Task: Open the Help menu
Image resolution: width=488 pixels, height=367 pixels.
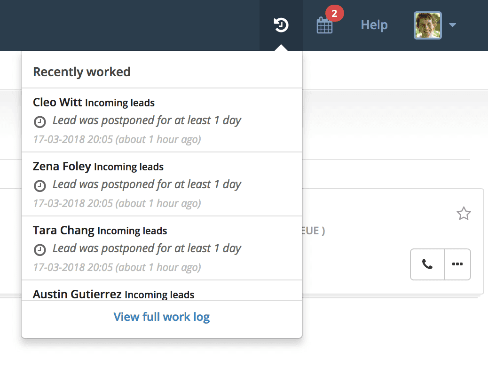Action: (x=374, y=25)
